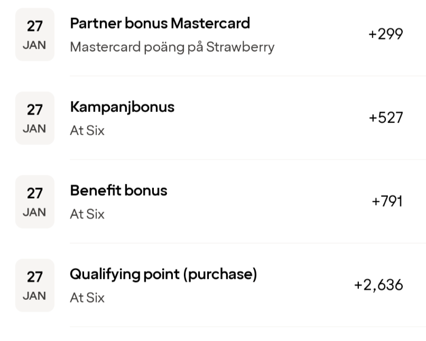Select the +791 points amount

387,202
